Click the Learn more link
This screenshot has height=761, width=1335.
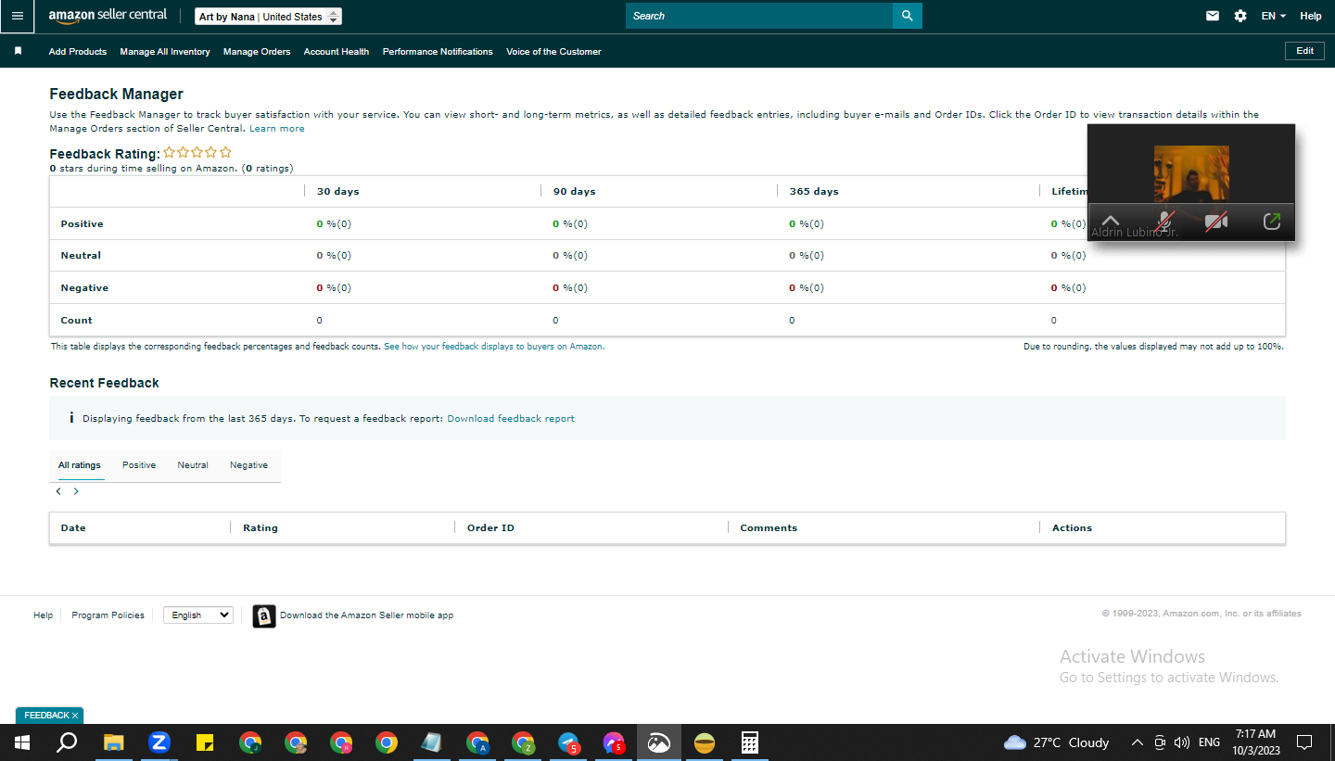point(276,129)
